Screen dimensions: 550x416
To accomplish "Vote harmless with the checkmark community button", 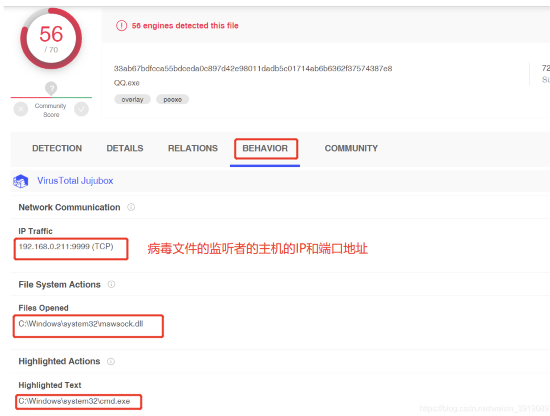I will [x=81, y=109].
